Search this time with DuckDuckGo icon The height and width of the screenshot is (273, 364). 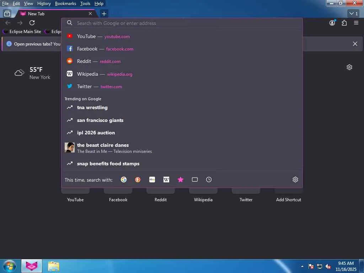click(x=138, y=180)
